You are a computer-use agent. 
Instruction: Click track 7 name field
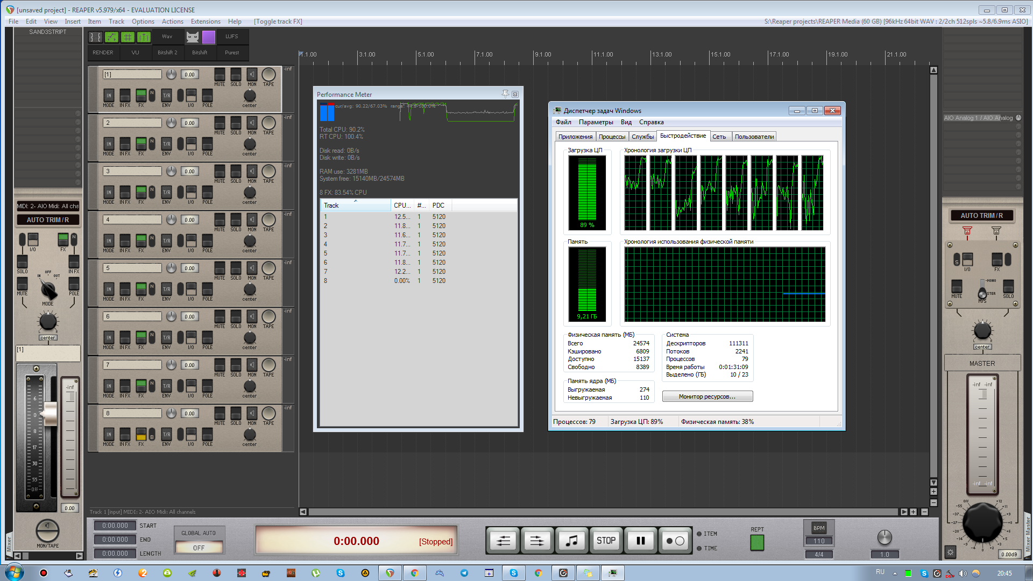(132, 365)
